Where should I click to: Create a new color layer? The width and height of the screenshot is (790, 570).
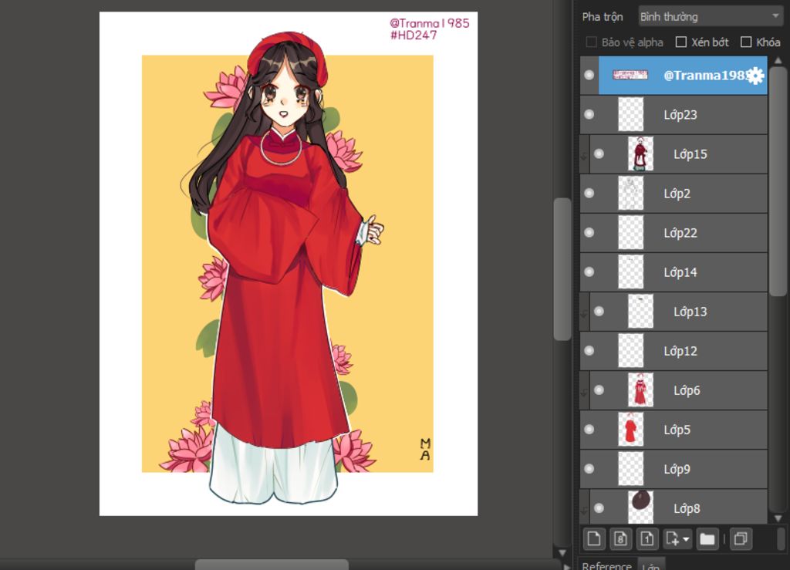[593, 539]
